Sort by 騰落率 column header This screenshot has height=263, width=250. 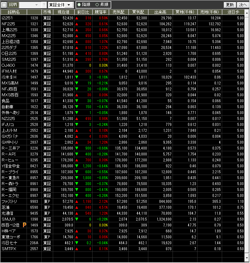click(100, 12)
